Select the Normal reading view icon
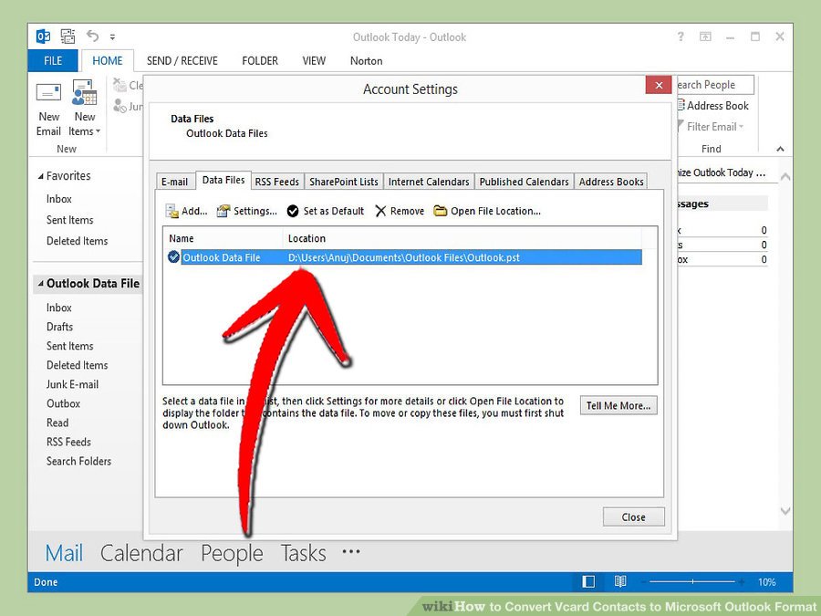Image resolution: width=821 pixels, height=616 pixels. tap(587, 581)
